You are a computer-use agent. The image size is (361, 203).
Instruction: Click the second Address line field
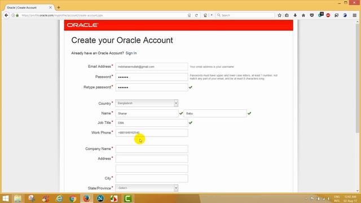tap(152, 169)
